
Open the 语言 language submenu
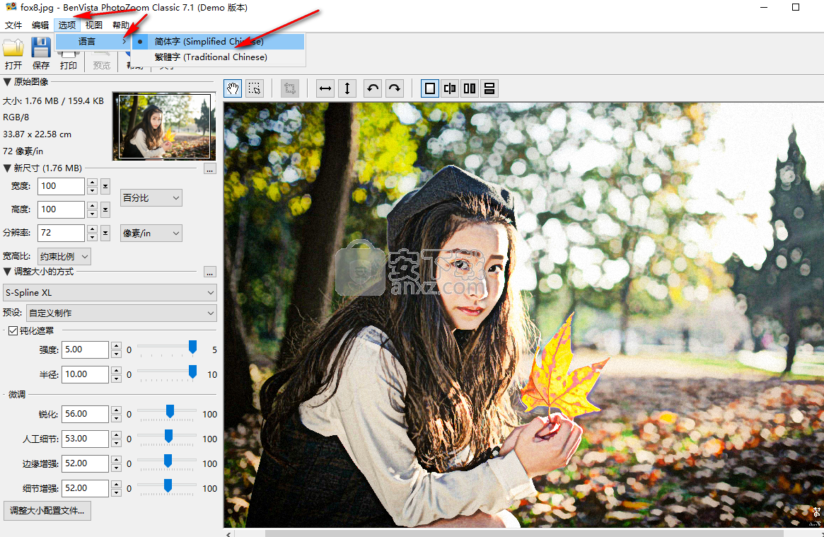pyautogui.click(x=93, y=42)
